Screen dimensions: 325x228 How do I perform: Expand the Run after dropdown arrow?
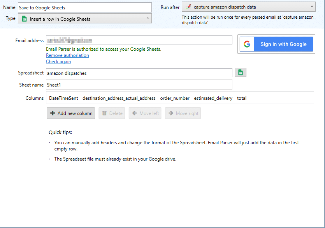pos(312,7)
